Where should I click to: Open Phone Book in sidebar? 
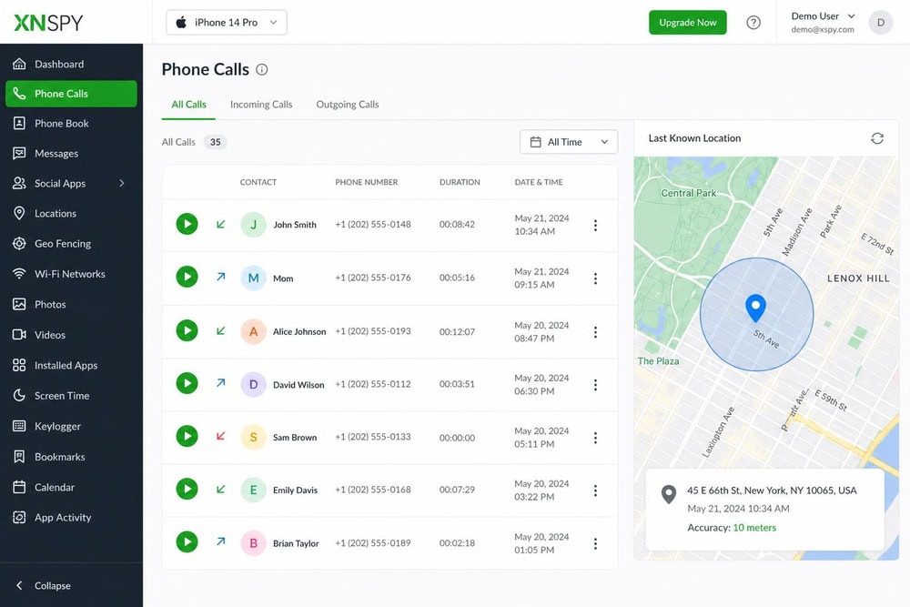pyautogui.click(x=71, y=123)
